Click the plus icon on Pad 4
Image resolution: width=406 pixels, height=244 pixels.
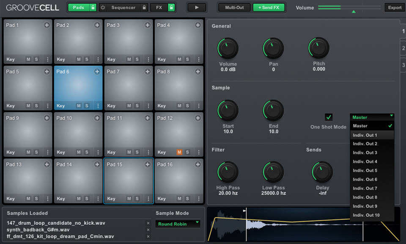[x=197, y=25]
